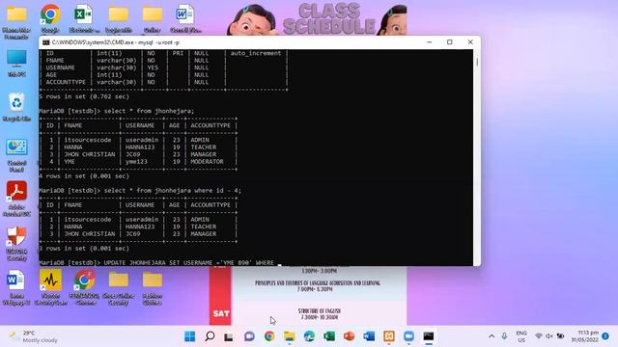Click the Command Prompt taskbar icon
This screenshot has height=347, width=618.
pos(429,336)
